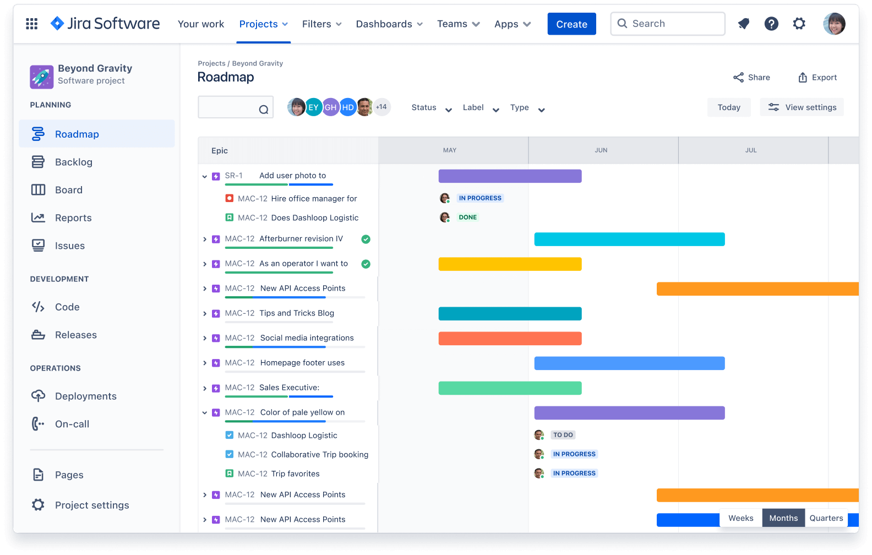
Task: Click the roadmap search field
Action: (229, 107)
